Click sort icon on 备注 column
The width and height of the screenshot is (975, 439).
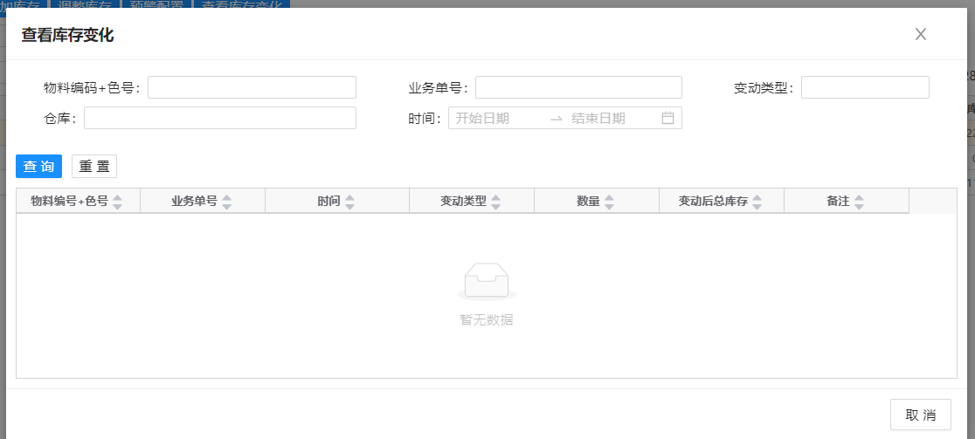tap(859, 202)
